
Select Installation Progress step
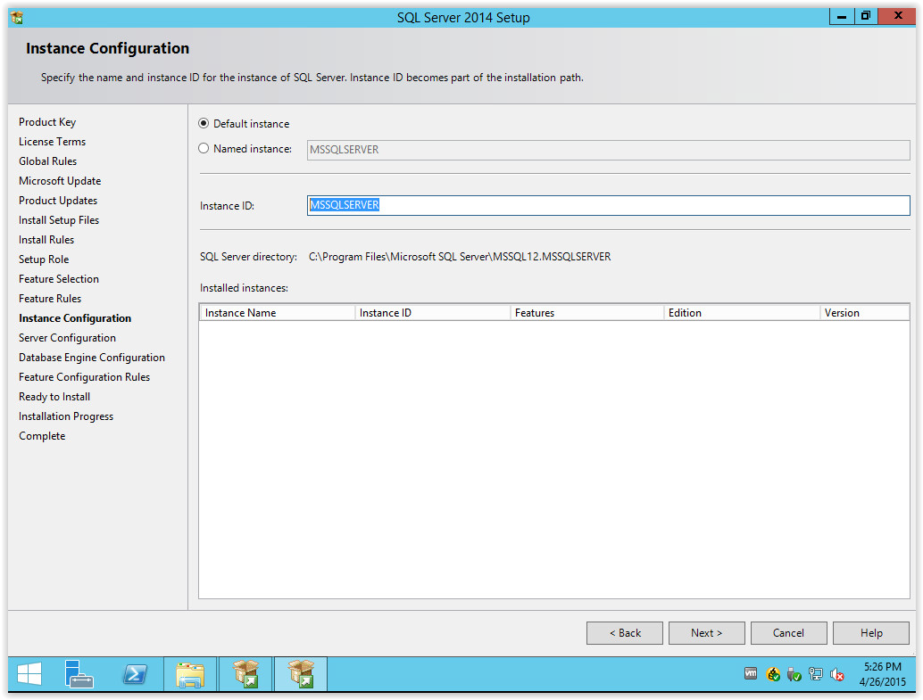[x=66, y=416]
